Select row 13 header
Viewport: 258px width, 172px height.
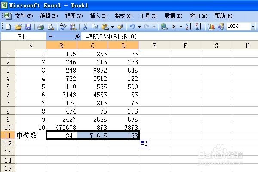point(8,152)
